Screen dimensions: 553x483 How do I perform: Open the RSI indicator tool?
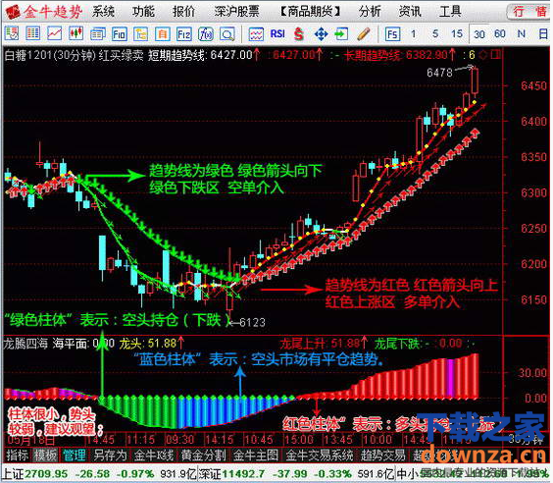coord(277,34)
